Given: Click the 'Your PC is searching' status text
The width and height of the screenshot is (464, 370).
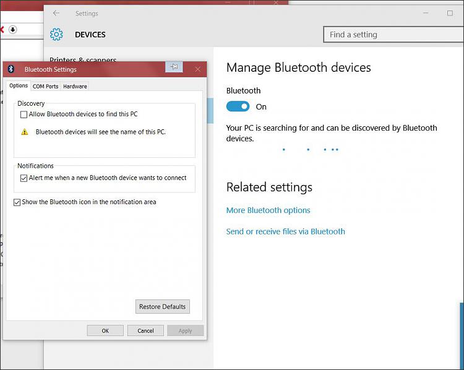Looking at the screenshot, I should 332,133.
